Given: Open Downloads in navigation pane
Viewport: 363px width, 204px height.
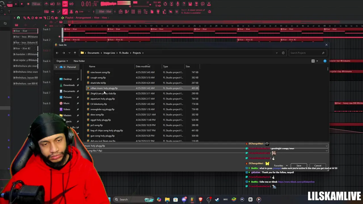Looking at the screenshot, I should point(69,85).
